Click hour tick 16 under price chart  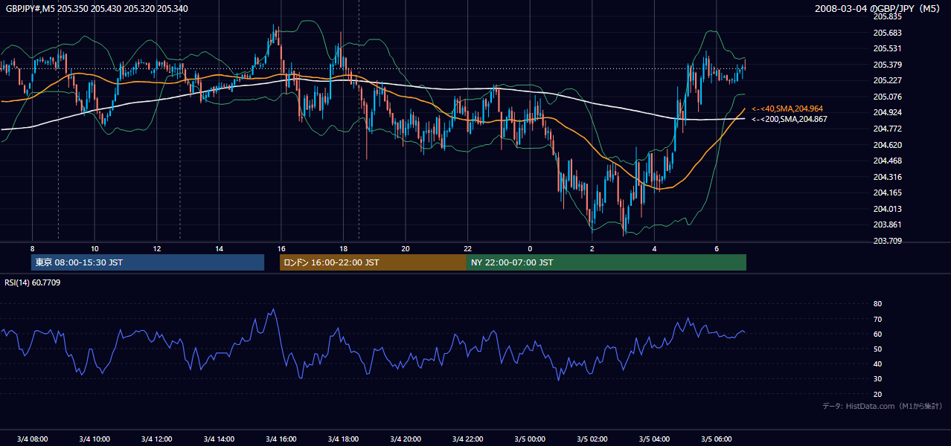pyautogui.click(x=281, y=248)
